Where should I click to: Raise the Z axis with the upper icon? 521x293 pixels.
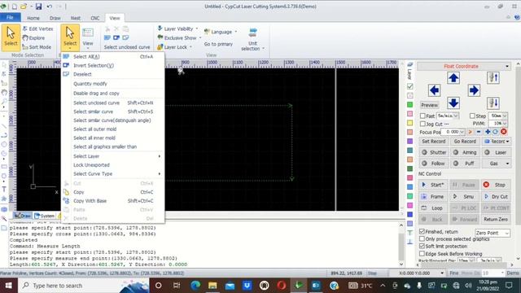coord(493,78)
